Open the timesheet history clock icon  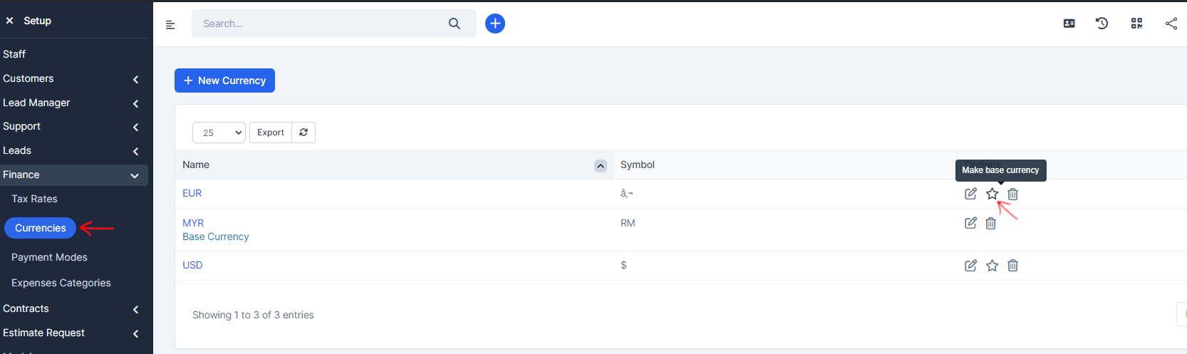(1102, 24)
